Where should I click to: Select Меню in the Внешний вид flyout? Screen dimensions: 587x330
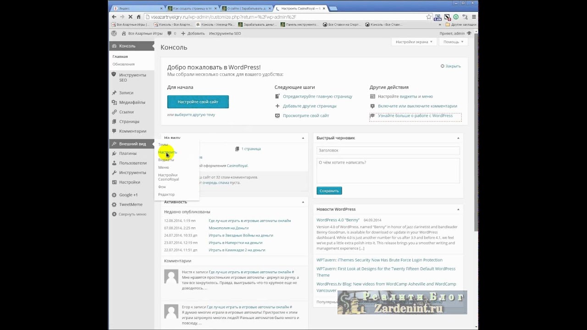click(164, 167)
